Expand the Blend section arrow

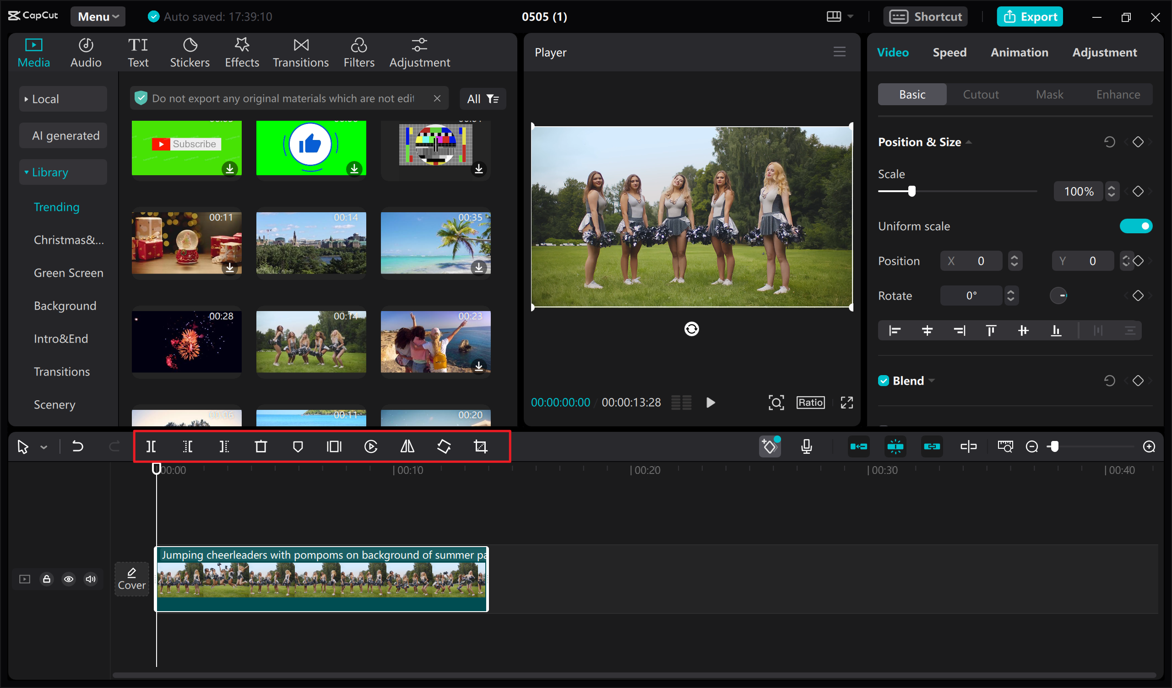tap(931, 381)
